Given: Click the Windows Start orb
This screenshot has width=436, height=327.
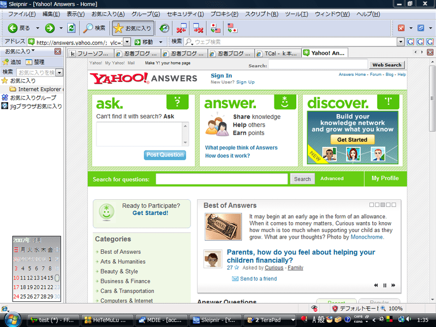Looking at the screenshot, I should pyautogui.click(x=13, y=320).
